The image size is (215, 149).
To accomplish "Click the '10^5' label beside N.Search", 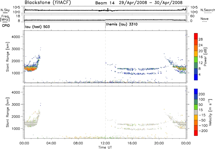I will [194, 7].
